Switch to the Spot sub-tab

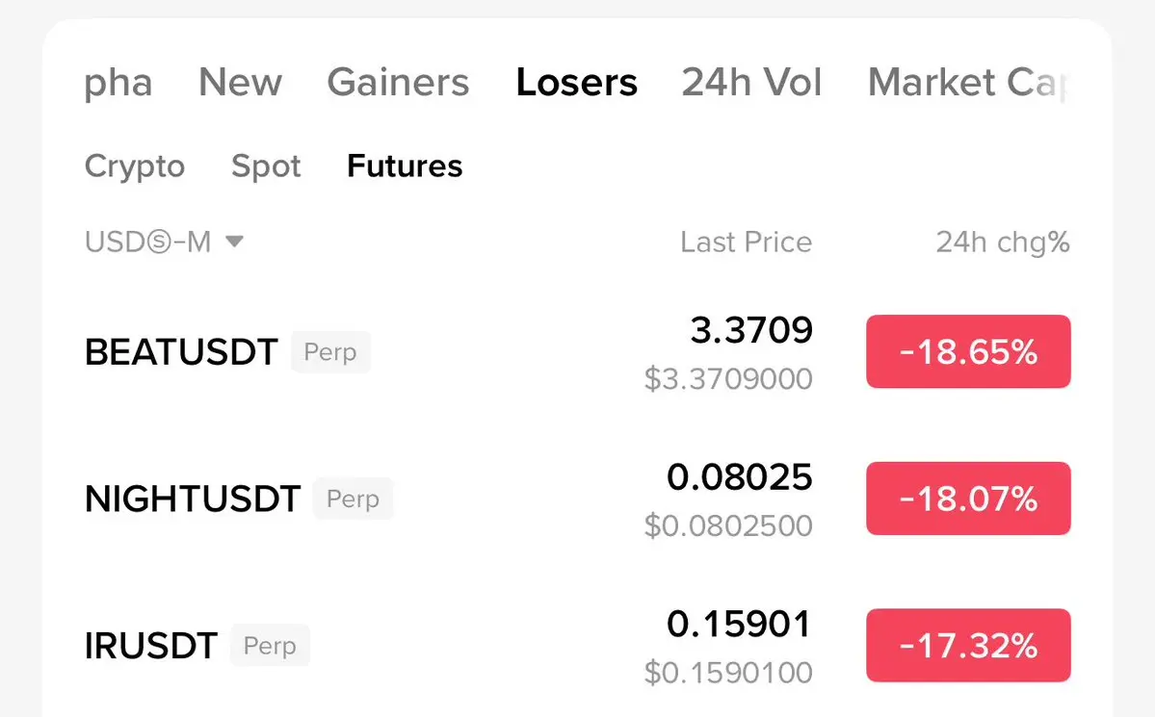266,166
